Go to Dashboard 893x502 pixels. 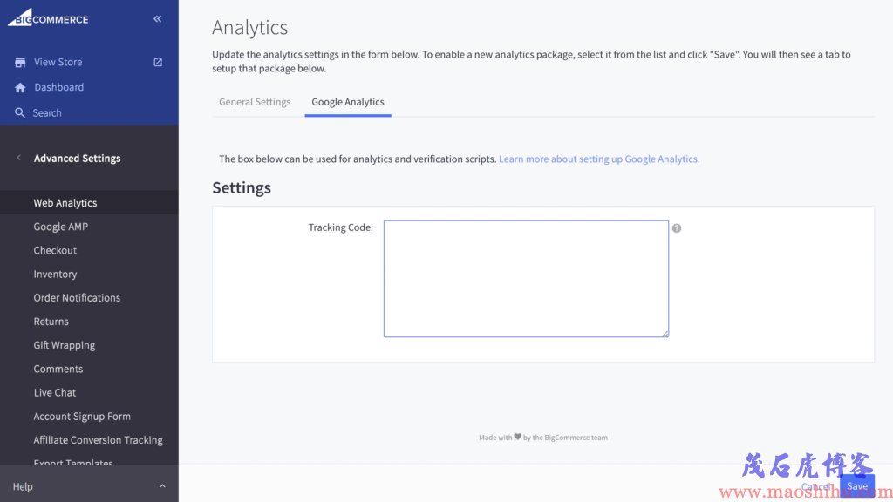pos(58,87)
